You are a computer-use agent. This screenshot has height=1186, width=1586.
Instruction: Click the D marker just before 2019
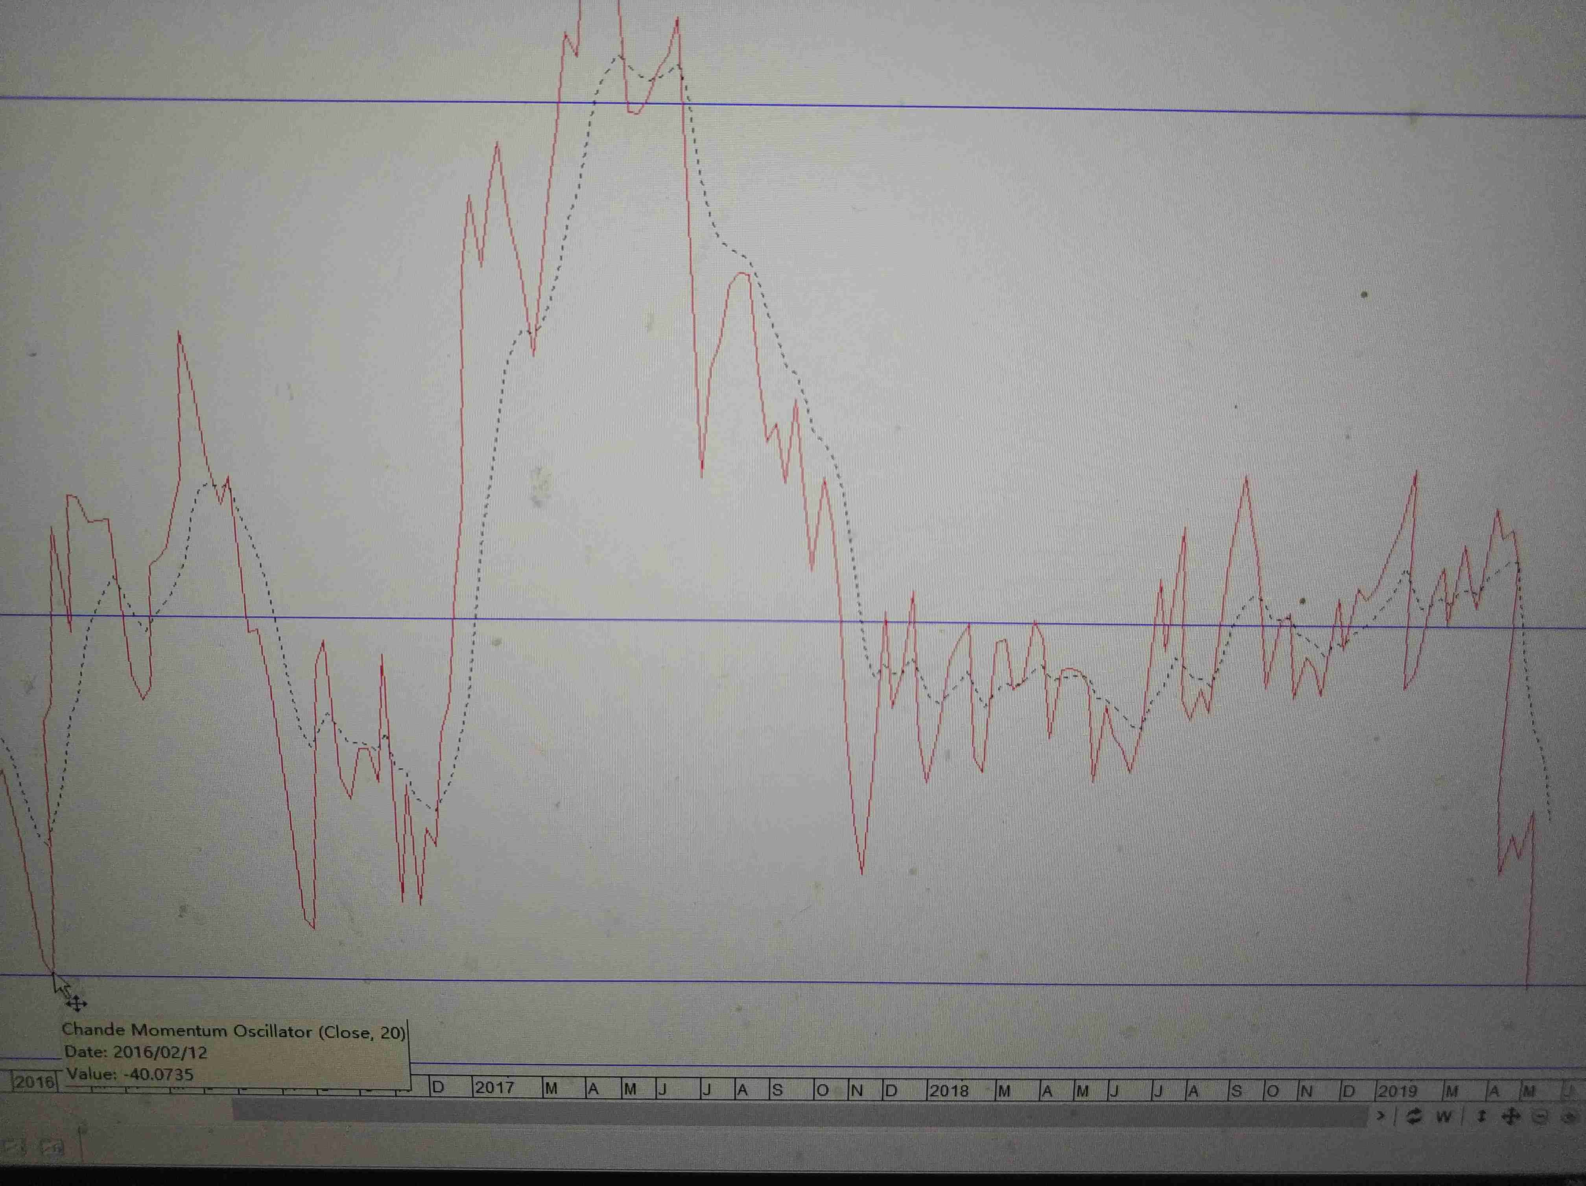[1348, 1091]
